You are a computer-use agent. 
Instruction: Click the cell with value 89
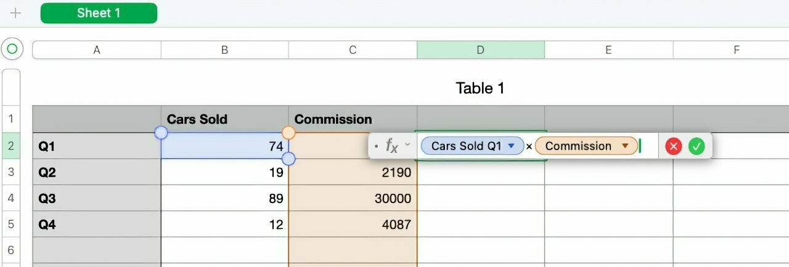(224, 198)
